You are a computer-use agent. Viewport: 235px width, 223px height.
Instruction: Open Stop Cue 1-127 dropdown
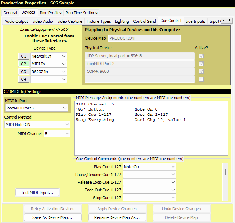click(150, 198)
